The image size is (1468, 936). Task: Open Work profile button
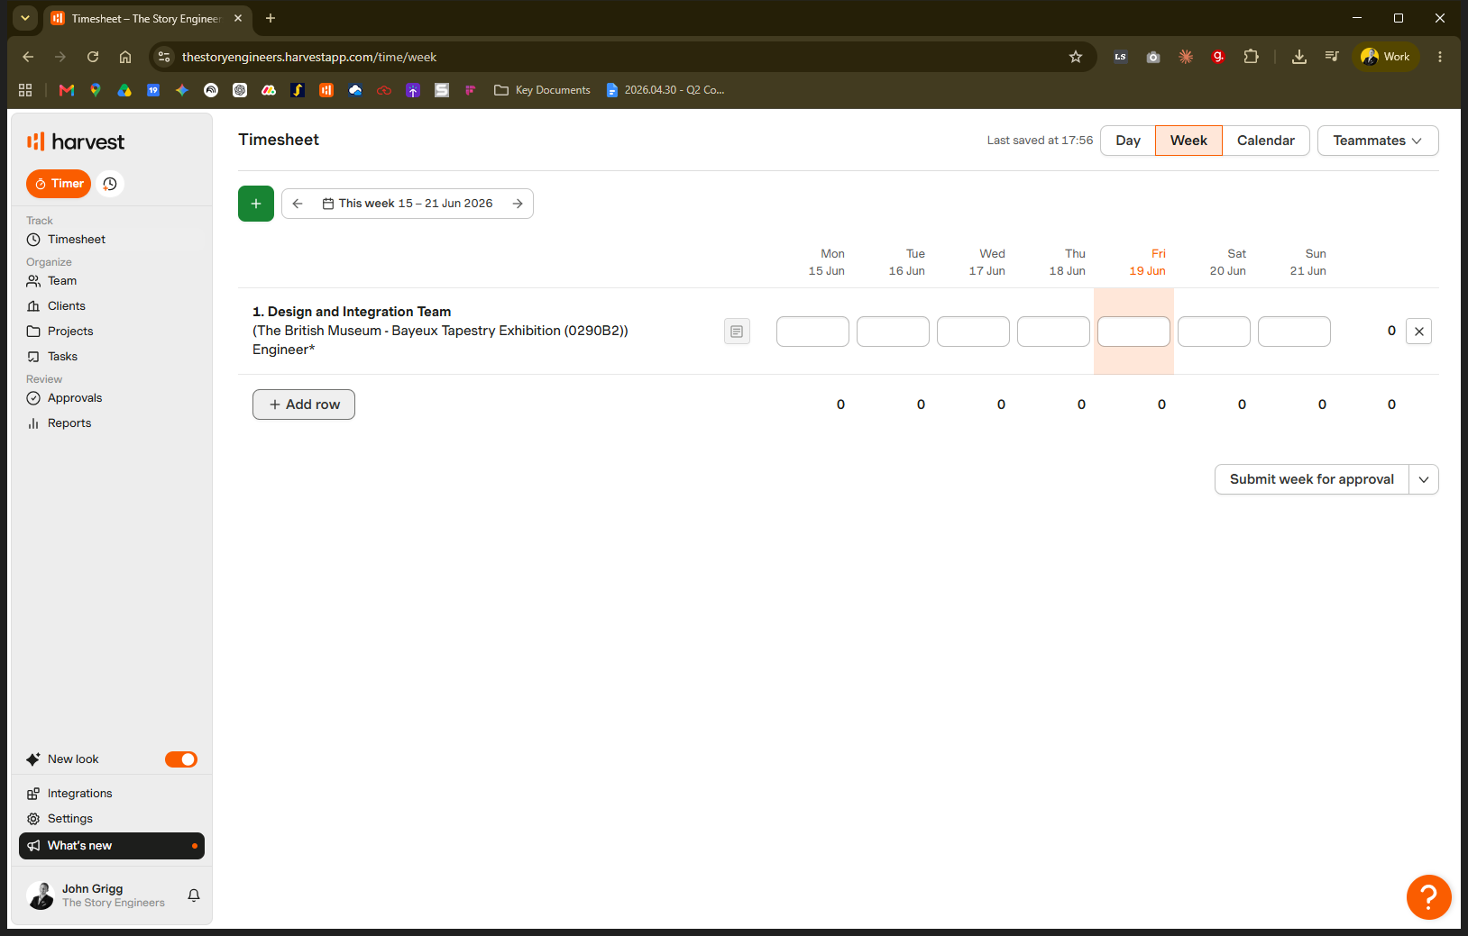1386,57
